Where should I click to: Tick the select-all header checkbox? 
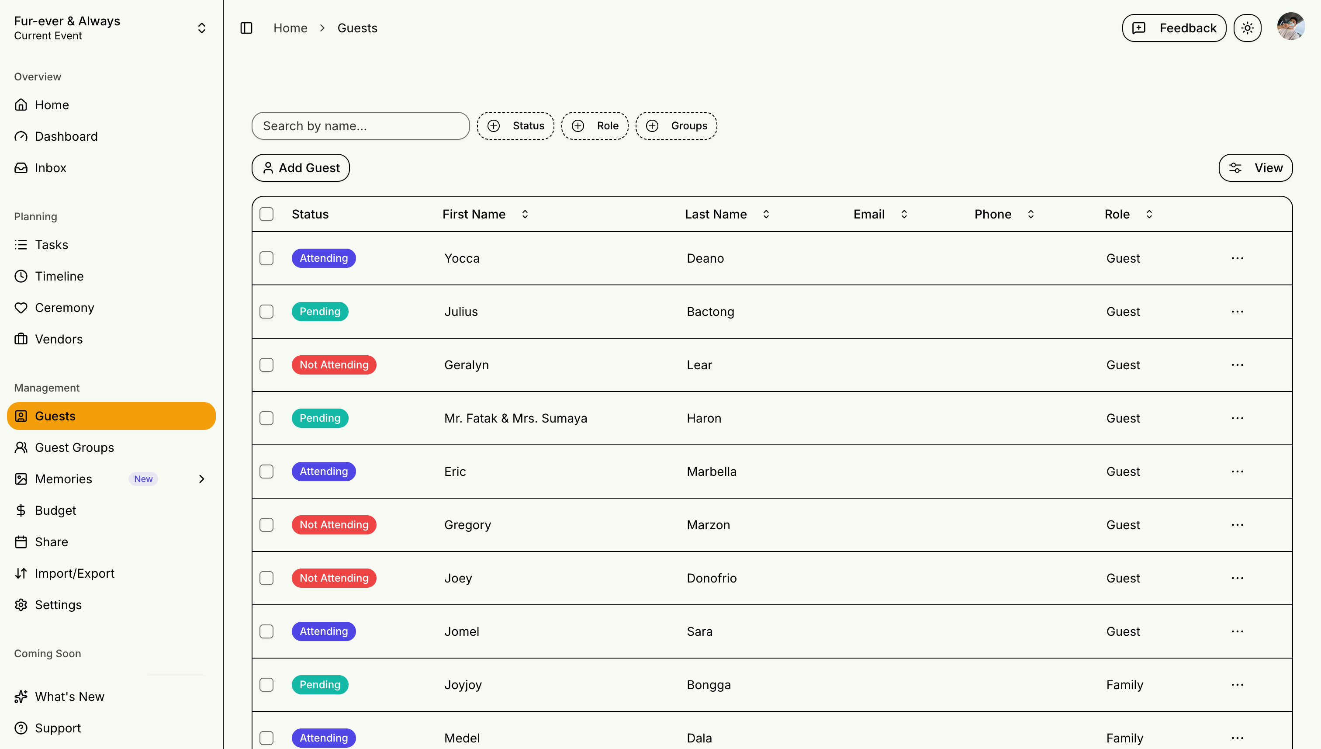point(266,214)
